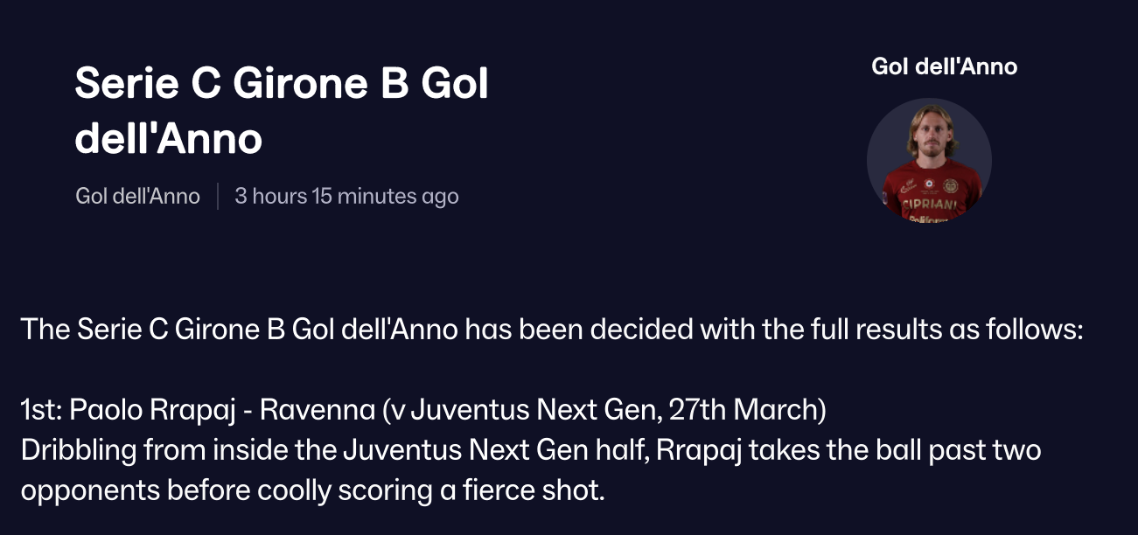Click the '1st:' ranking label

tap(41, 408)
